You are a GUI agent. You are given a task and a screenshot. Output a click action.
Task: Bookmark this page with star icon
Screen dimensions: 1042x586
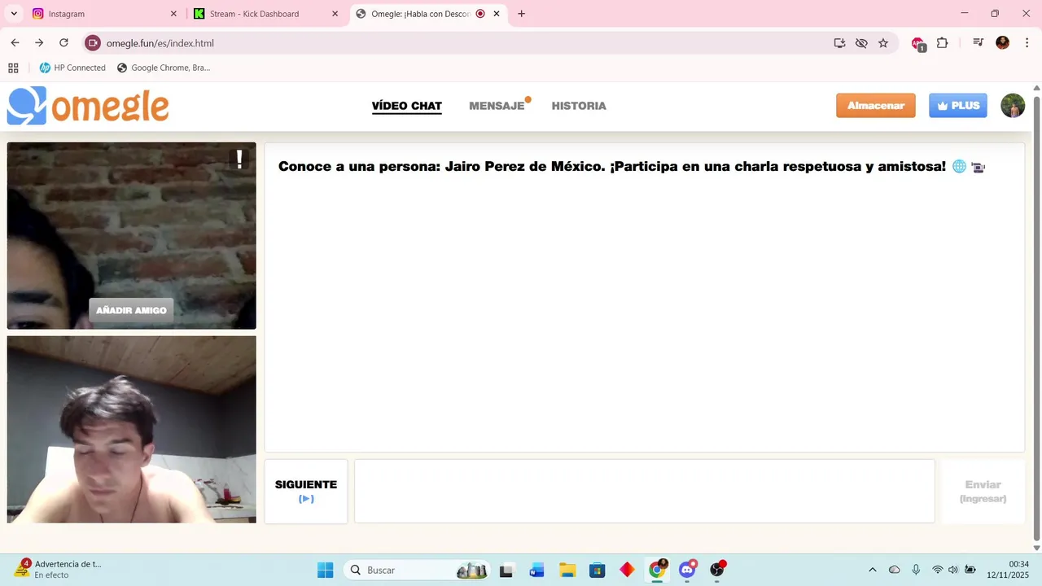tap(883, 43)
